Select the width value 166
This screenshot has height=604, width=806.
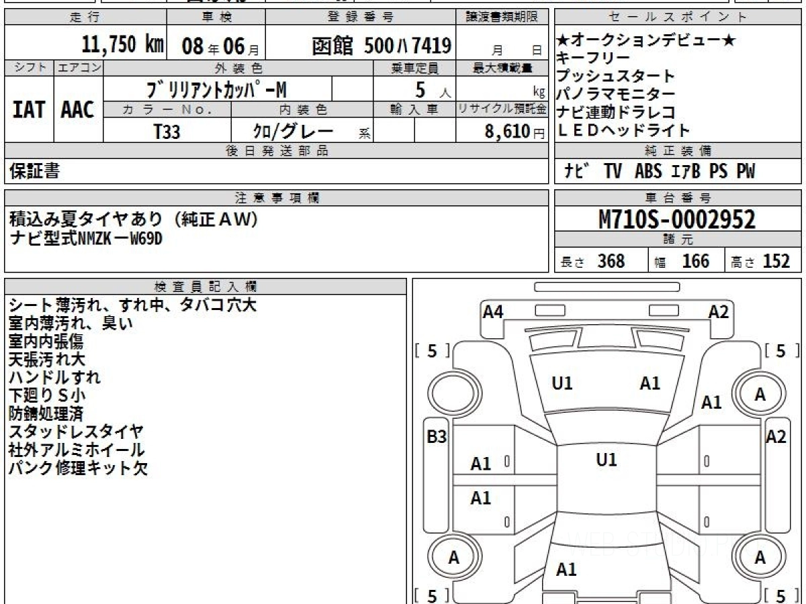(695, 261)
